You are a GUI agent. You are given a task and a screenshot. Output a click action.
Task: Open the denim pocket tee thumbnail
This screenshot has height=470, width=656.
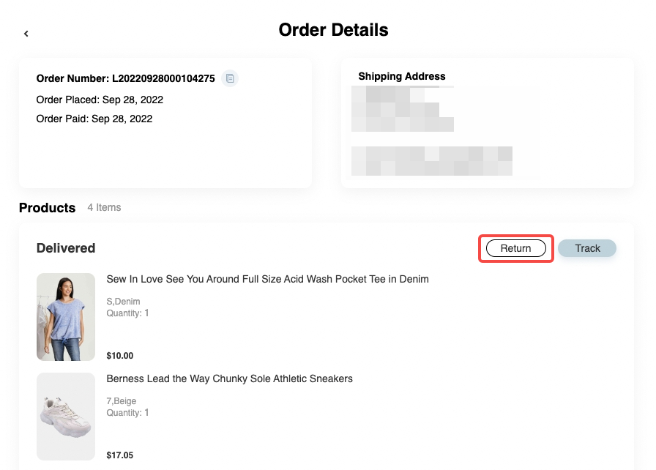pyautogui.click(x=66, y=317)
